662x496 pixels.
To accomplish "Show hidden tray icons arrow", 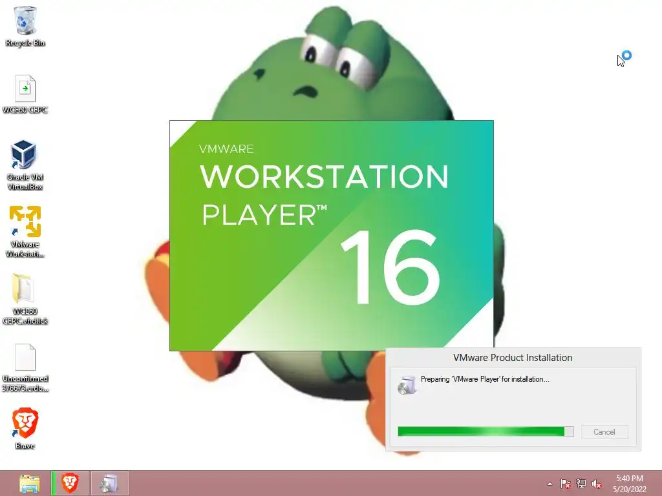I will coord(550,484).
